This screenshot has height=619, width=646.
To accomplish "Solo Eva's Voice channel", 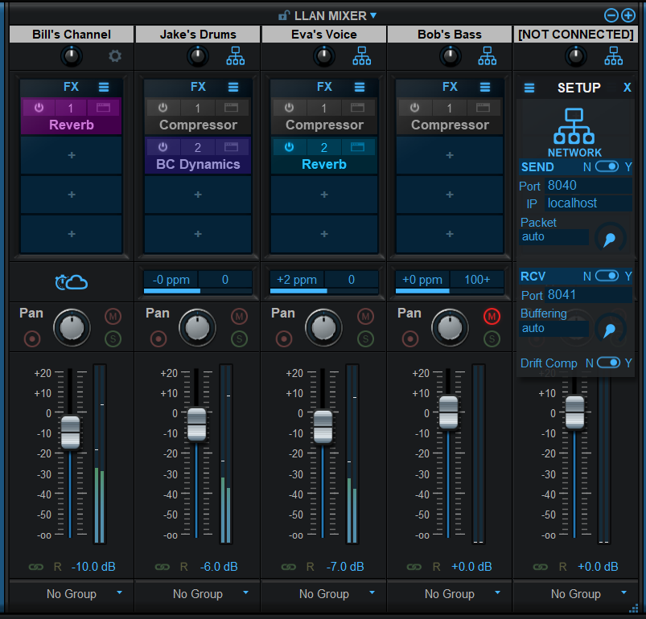I will click(x=365, y=338).
